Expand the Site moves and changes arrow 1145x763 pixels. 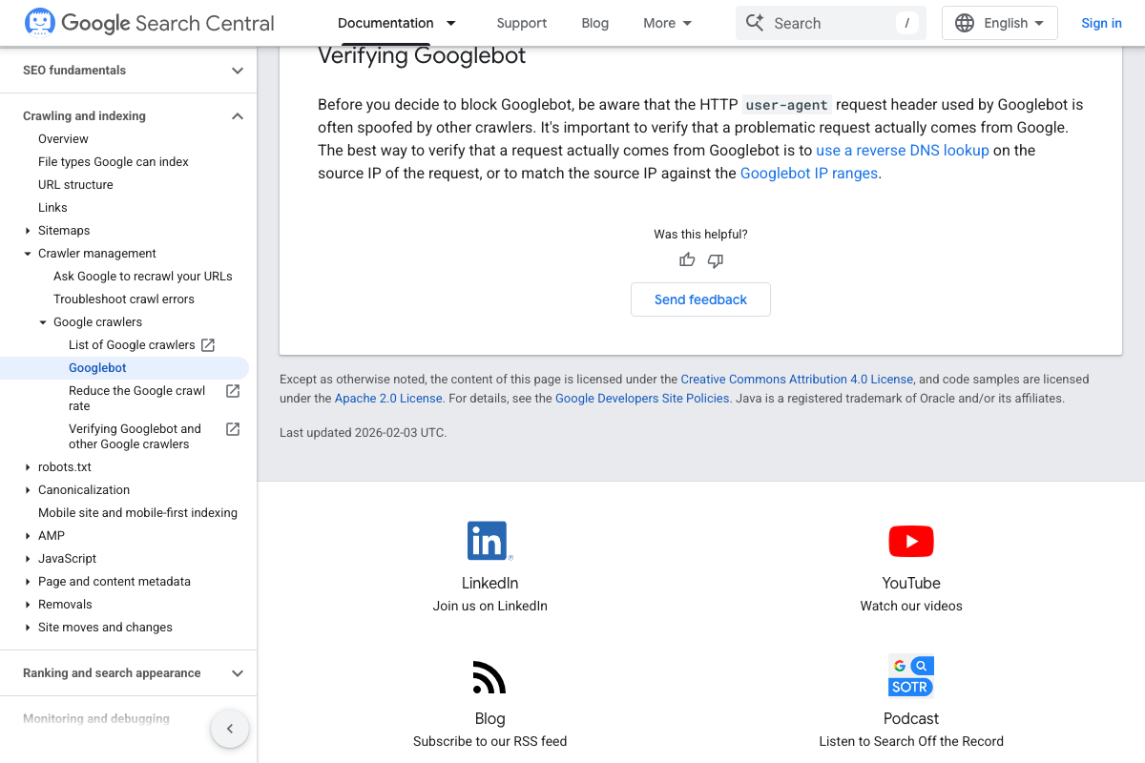pos(28,628)
